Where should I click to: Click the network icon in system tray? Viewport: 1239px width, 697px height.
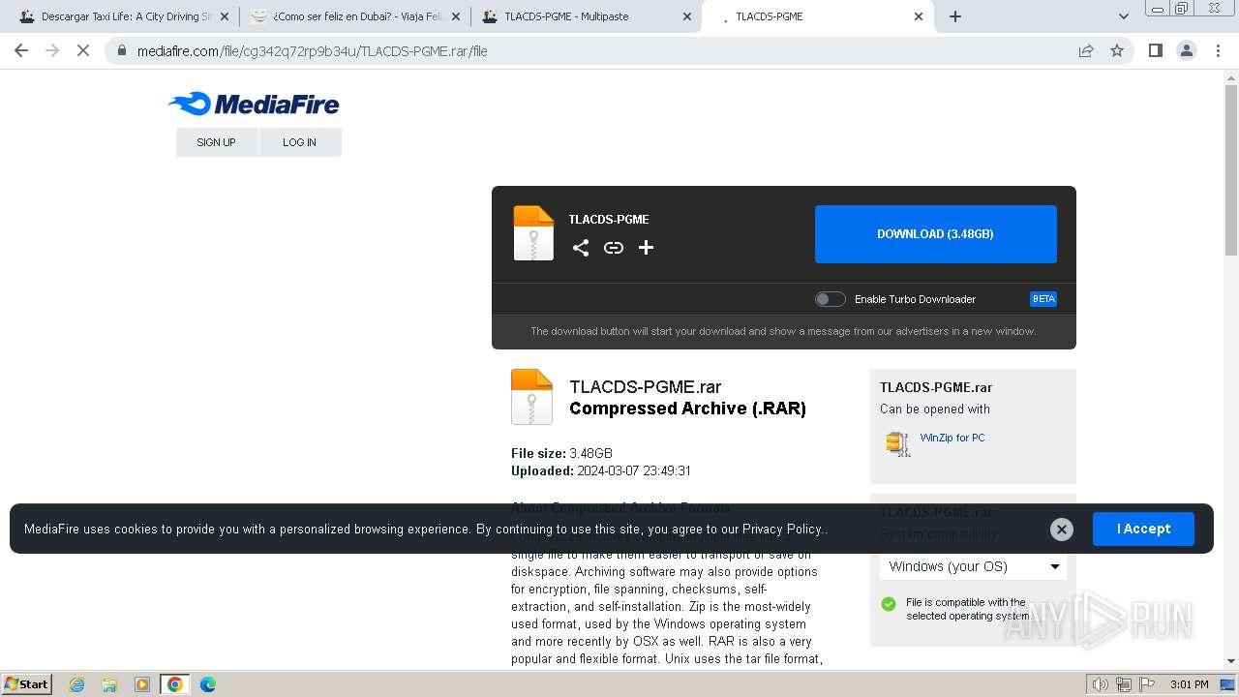(x=1124, y=684)
